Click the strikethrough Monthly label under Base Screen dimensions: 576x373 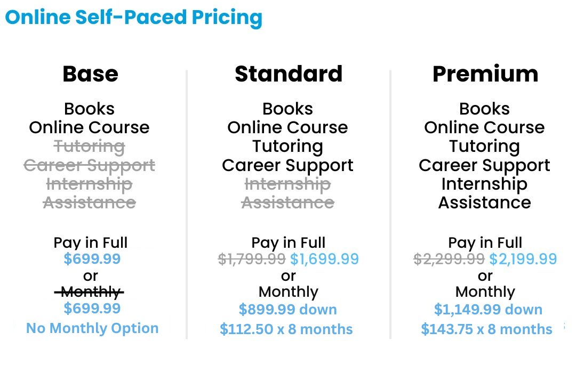click(x=90, y=292)
